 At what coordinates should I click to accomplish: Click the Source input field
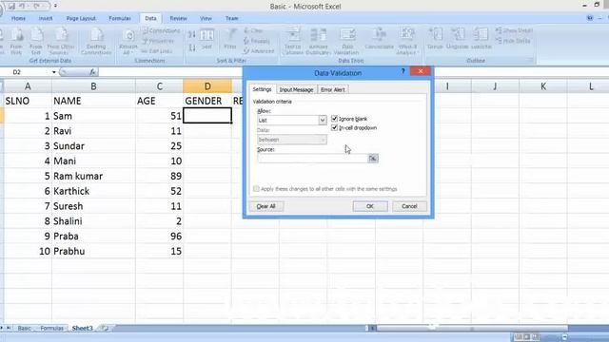[x=313, y=159]
